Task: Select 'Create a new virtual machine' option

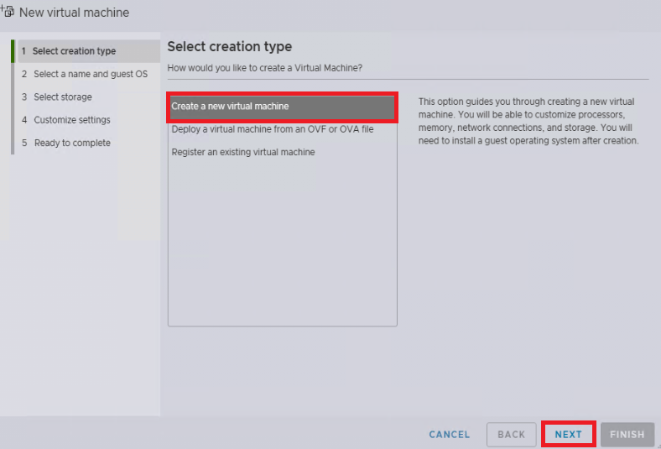Action: tap(282, 107)
